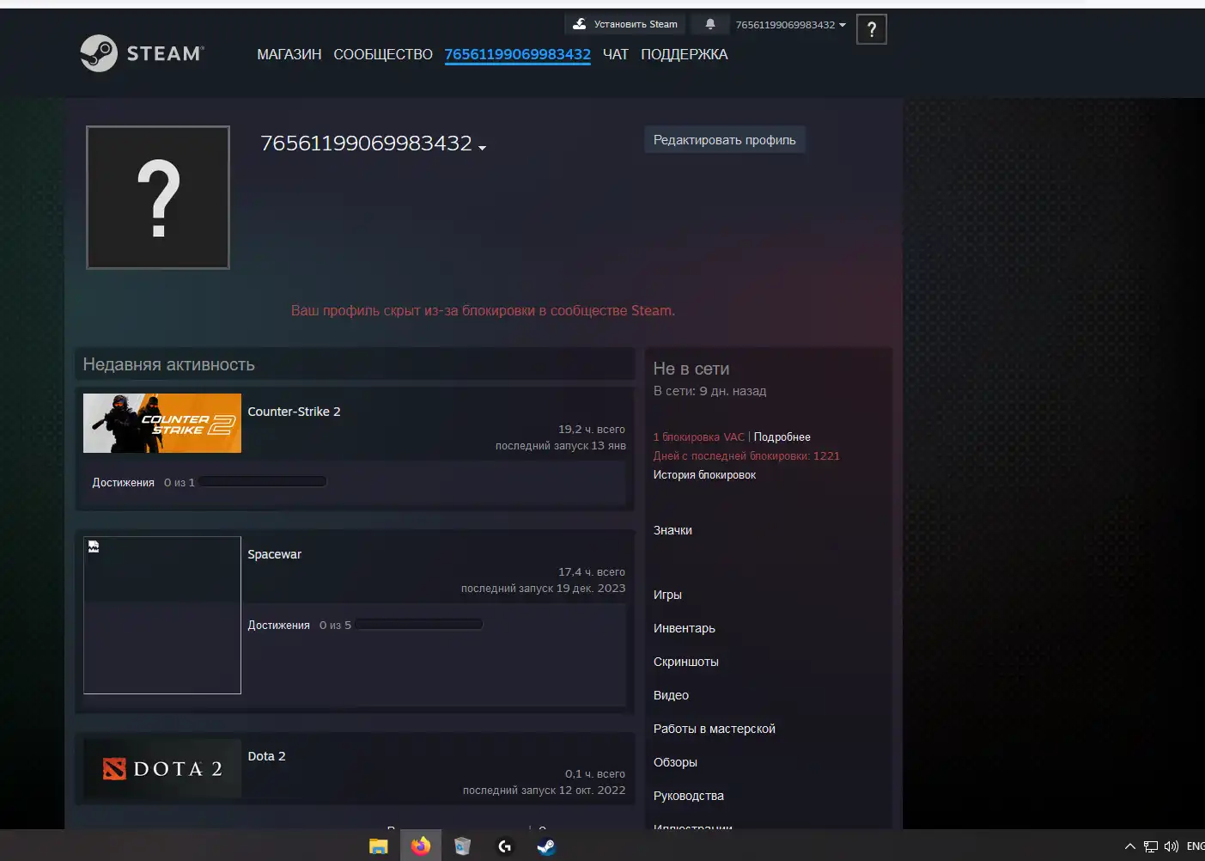Click the text последний запуск 12 окт. 2022
The width and height of the screenshot is (1205, 861).
tap(545, 790)
